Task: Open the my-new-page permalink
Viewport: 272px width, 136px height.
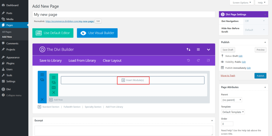Action: click(70, 21)
